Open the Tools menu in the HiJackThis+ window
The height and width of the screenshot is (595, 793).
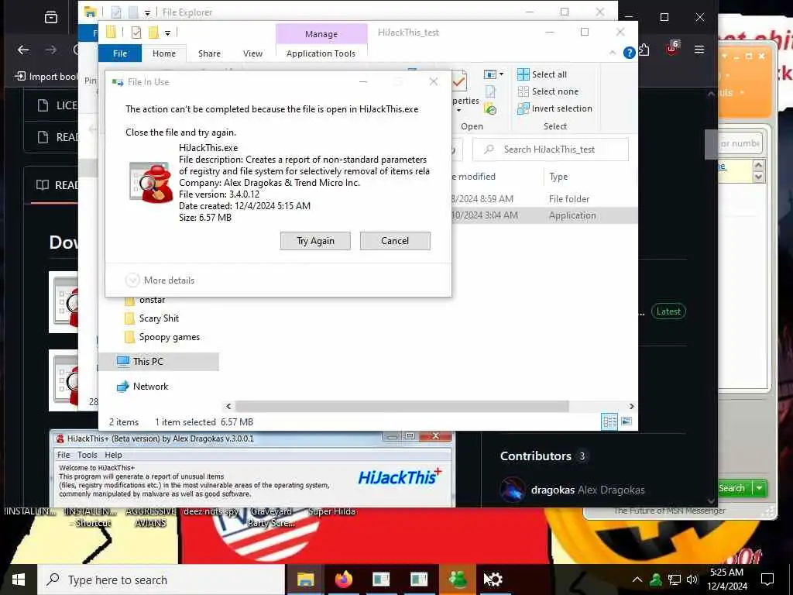click(x=87, y=455)
